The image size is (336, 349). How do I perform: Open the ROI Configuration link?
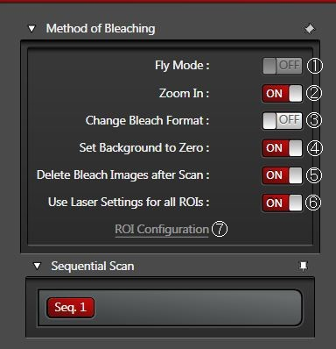[162, 230]
